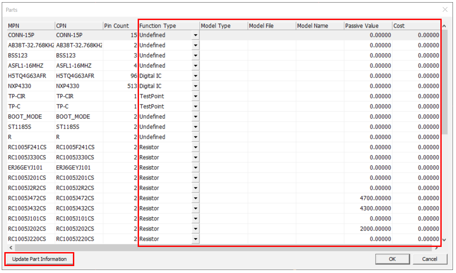Expand Function Type dropdown for NXP4330 row
Screen dimensions: 456x273
point(195,86)
